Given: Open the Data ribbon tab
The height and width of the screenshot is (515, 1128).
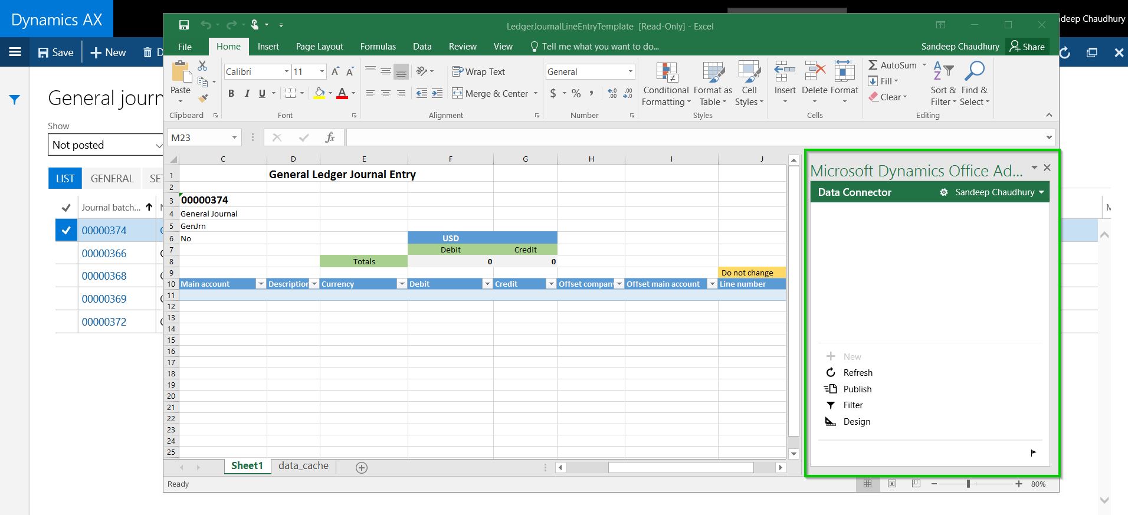Looking at the screenshot, I should point(422,47).
